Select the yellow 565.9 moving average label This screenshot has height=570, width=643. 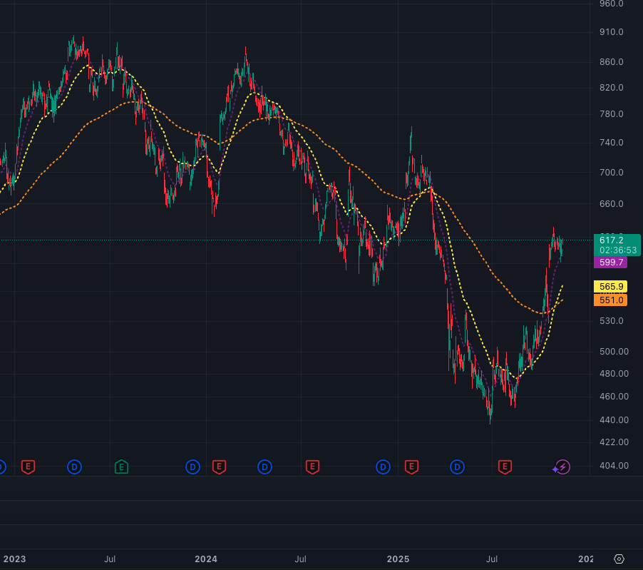coord(610,286)
